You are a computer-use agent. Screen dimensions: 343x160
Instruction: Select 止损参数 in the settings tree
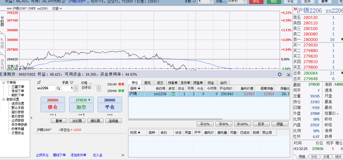pos(18,120)
